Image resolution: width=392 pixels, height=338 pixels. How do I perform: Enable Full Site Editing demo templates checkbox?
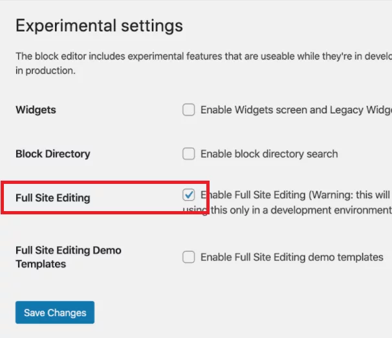tap(188, 257)
